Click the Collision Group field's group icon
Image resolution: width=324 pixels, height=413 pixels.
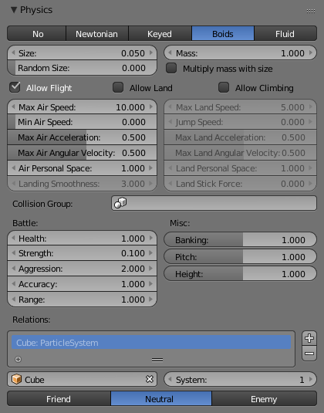[120, 203]
